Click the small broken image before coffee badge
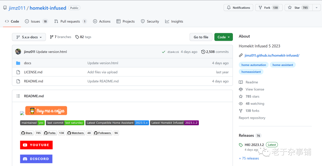 pyautogui.click(x=22, y=113)
